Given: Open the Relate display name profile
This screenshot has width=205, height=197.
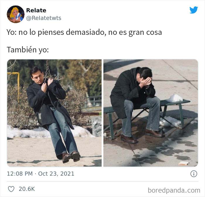Looking at the screenshot, I should 36,10.
